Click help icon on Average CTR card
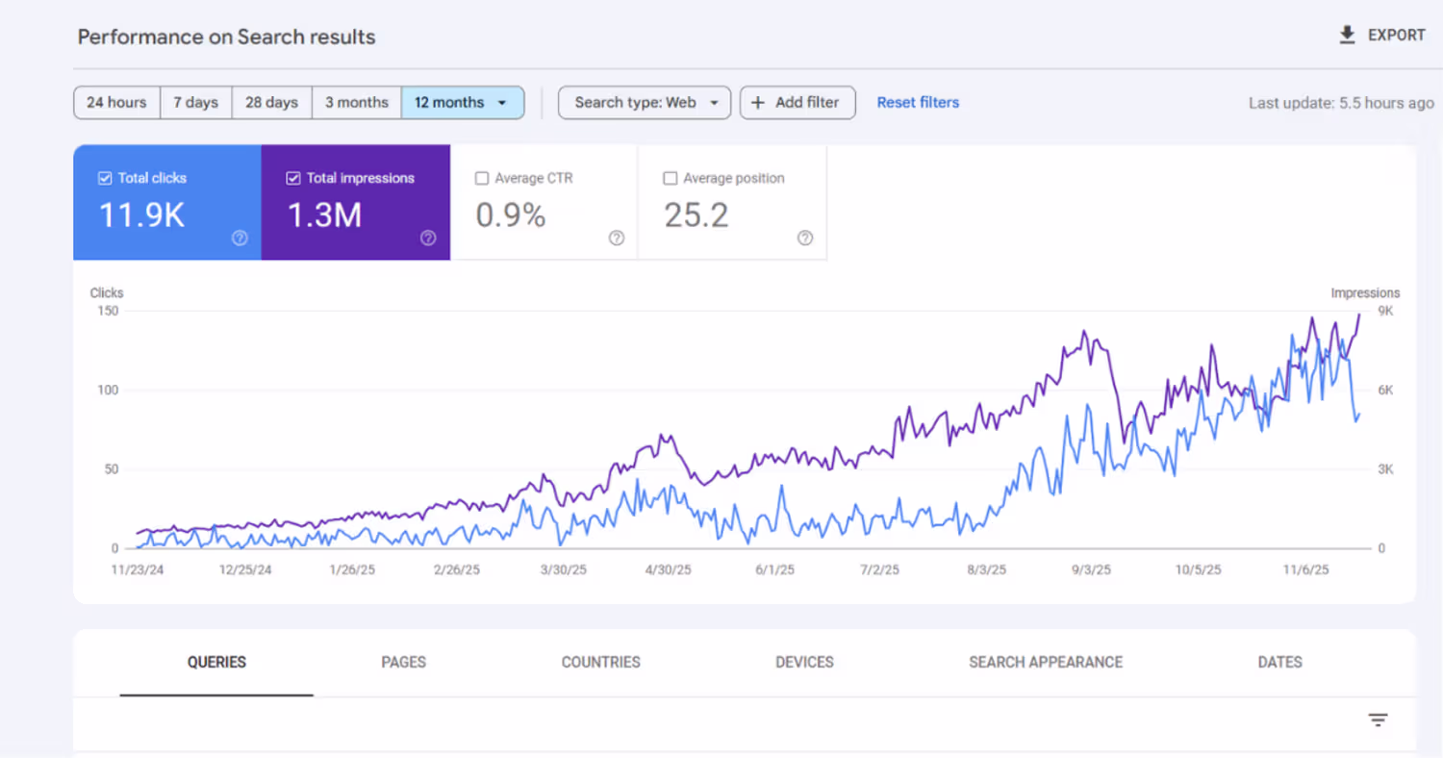Image resolution: width=1443 pixels, height=758 pixels. point(617,239)
